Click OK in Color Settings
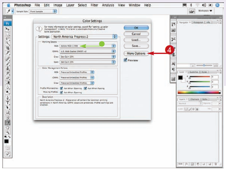Viewport: 226px width, 171px height. [x=136, y=28]
